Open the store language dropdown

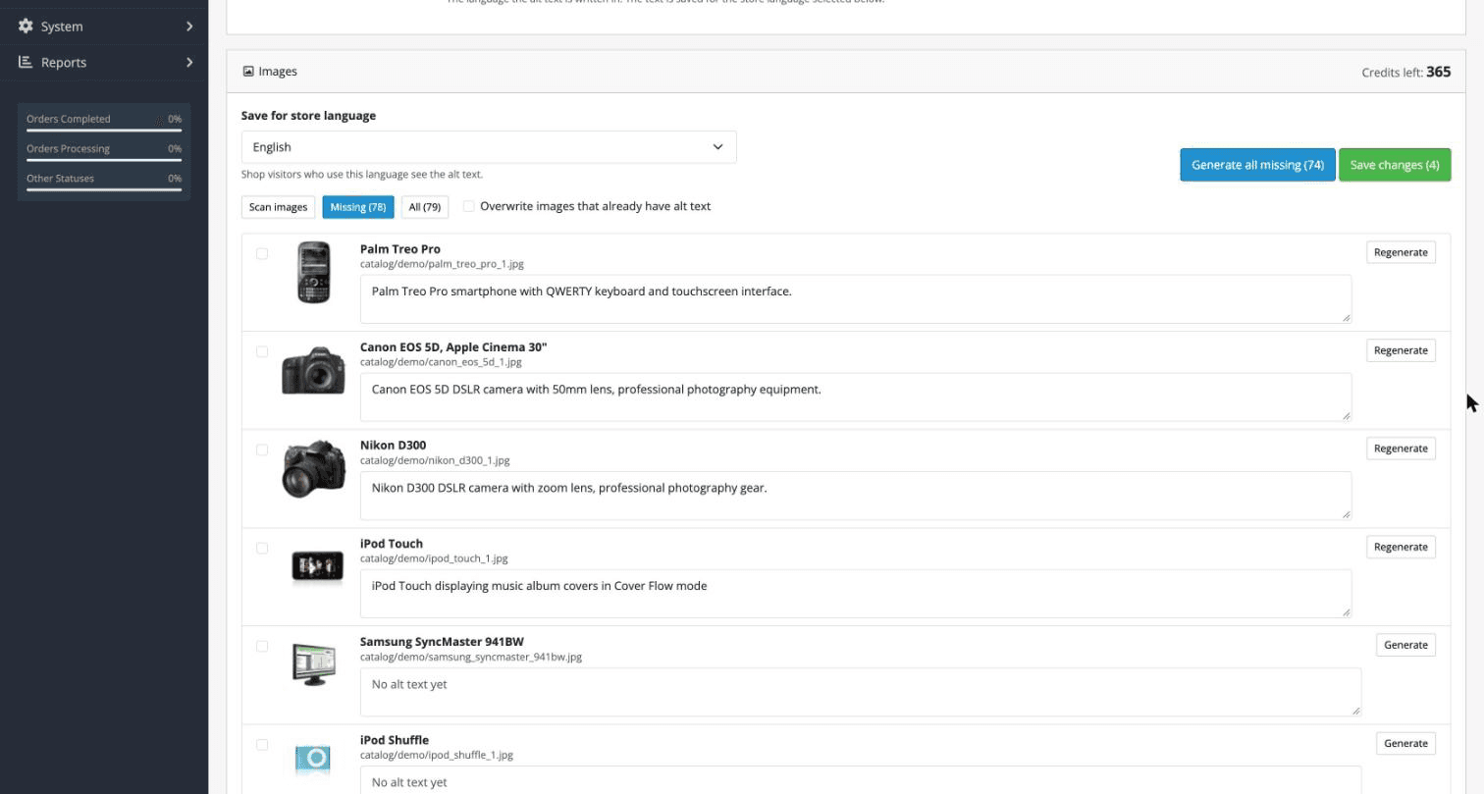point(489,147)
